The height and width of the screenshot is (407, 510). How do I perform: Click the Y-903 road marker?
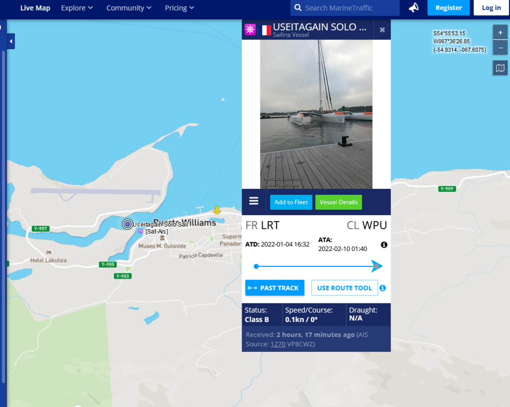click(123, 276)
